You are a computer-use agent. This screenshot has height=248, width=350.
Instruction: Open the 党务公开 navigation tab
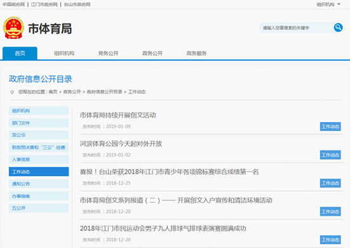108,53
